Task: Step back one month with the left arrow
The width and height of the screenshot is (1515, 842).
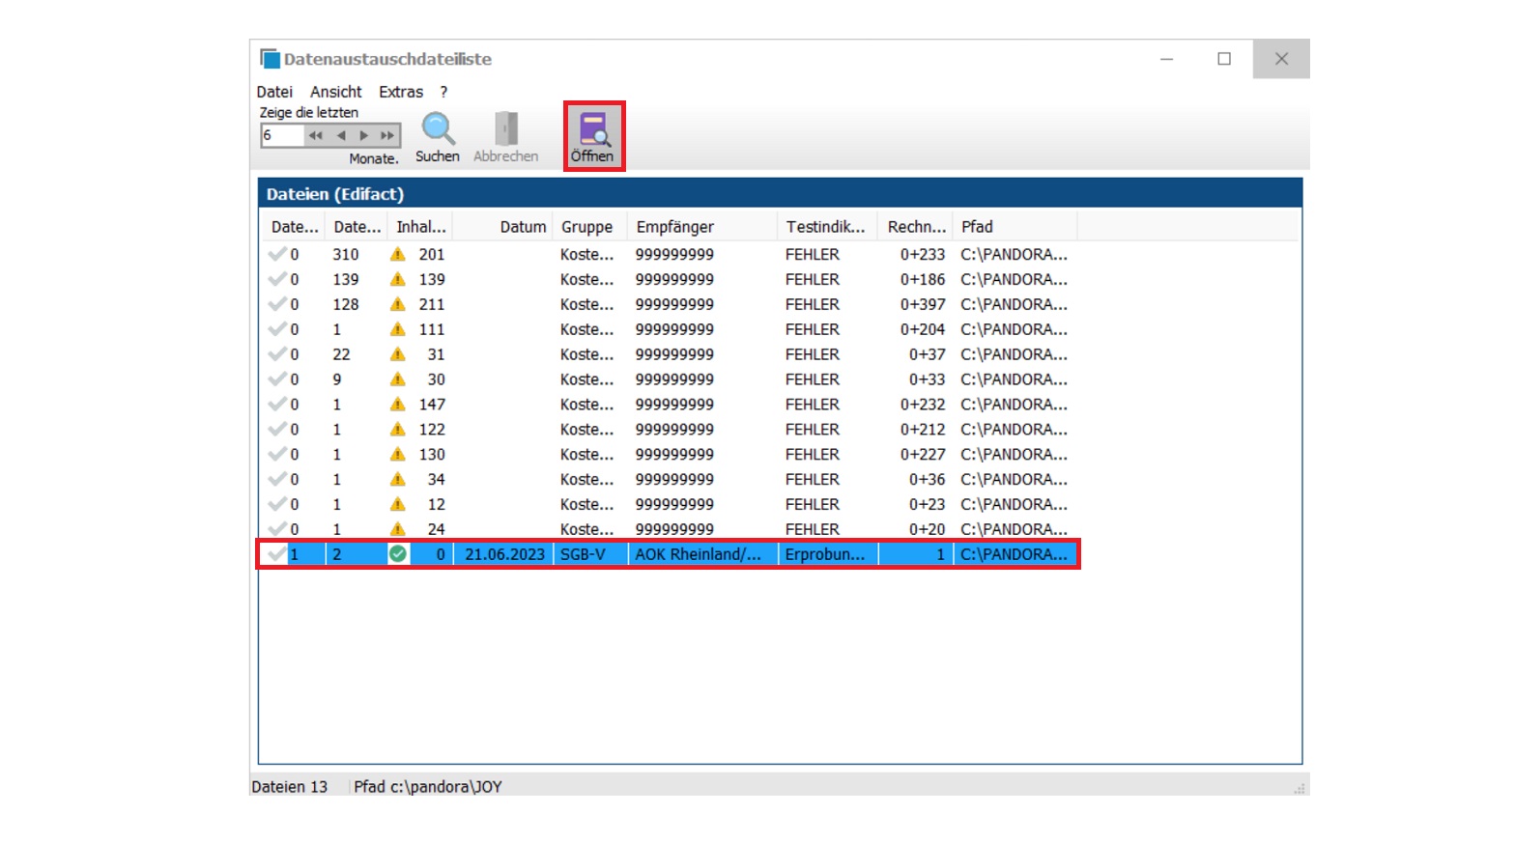Action: (340, 136)
